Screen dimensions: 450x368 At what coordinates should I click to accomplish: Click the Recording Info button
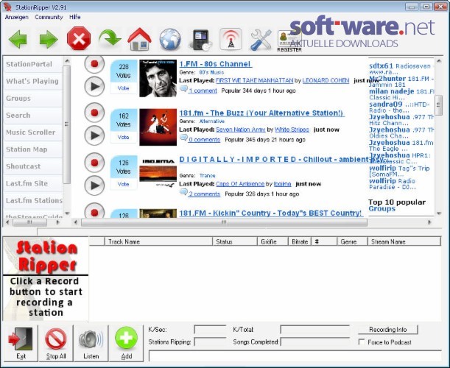(x=387, y=330)
